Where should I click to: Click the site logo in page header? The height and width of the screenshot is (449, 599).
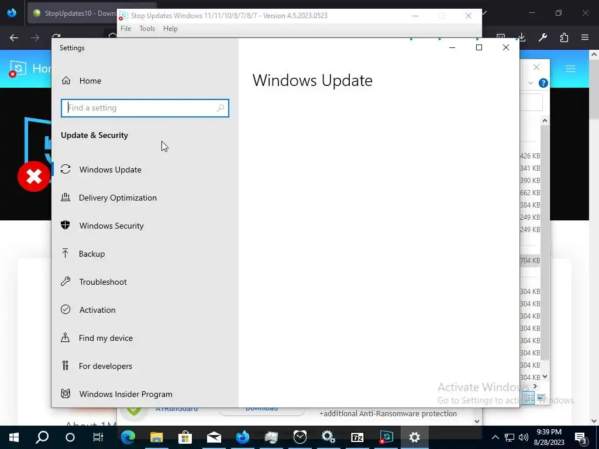coord(18,69)
